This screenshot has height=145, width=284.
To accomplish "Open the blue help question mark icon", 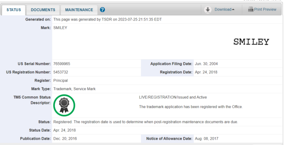I will pos(102,10).
